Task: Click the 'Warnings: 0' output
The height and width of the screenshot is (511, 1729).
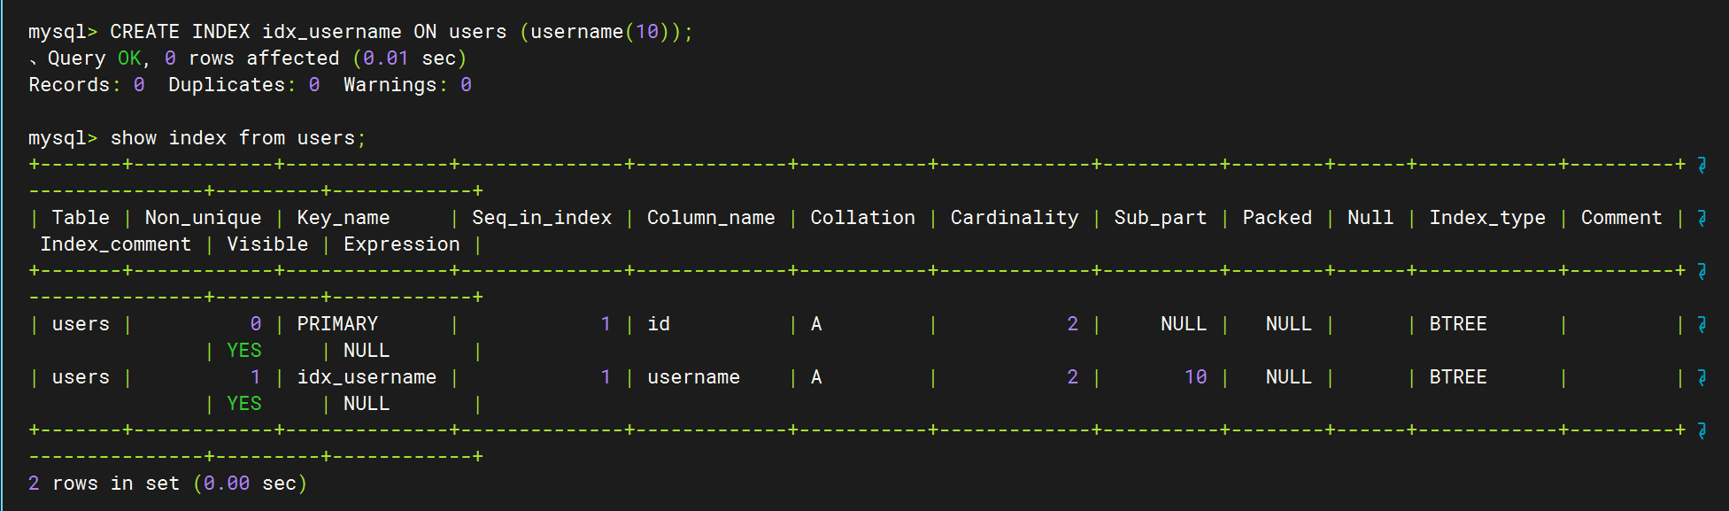Action: pos(408,85)
